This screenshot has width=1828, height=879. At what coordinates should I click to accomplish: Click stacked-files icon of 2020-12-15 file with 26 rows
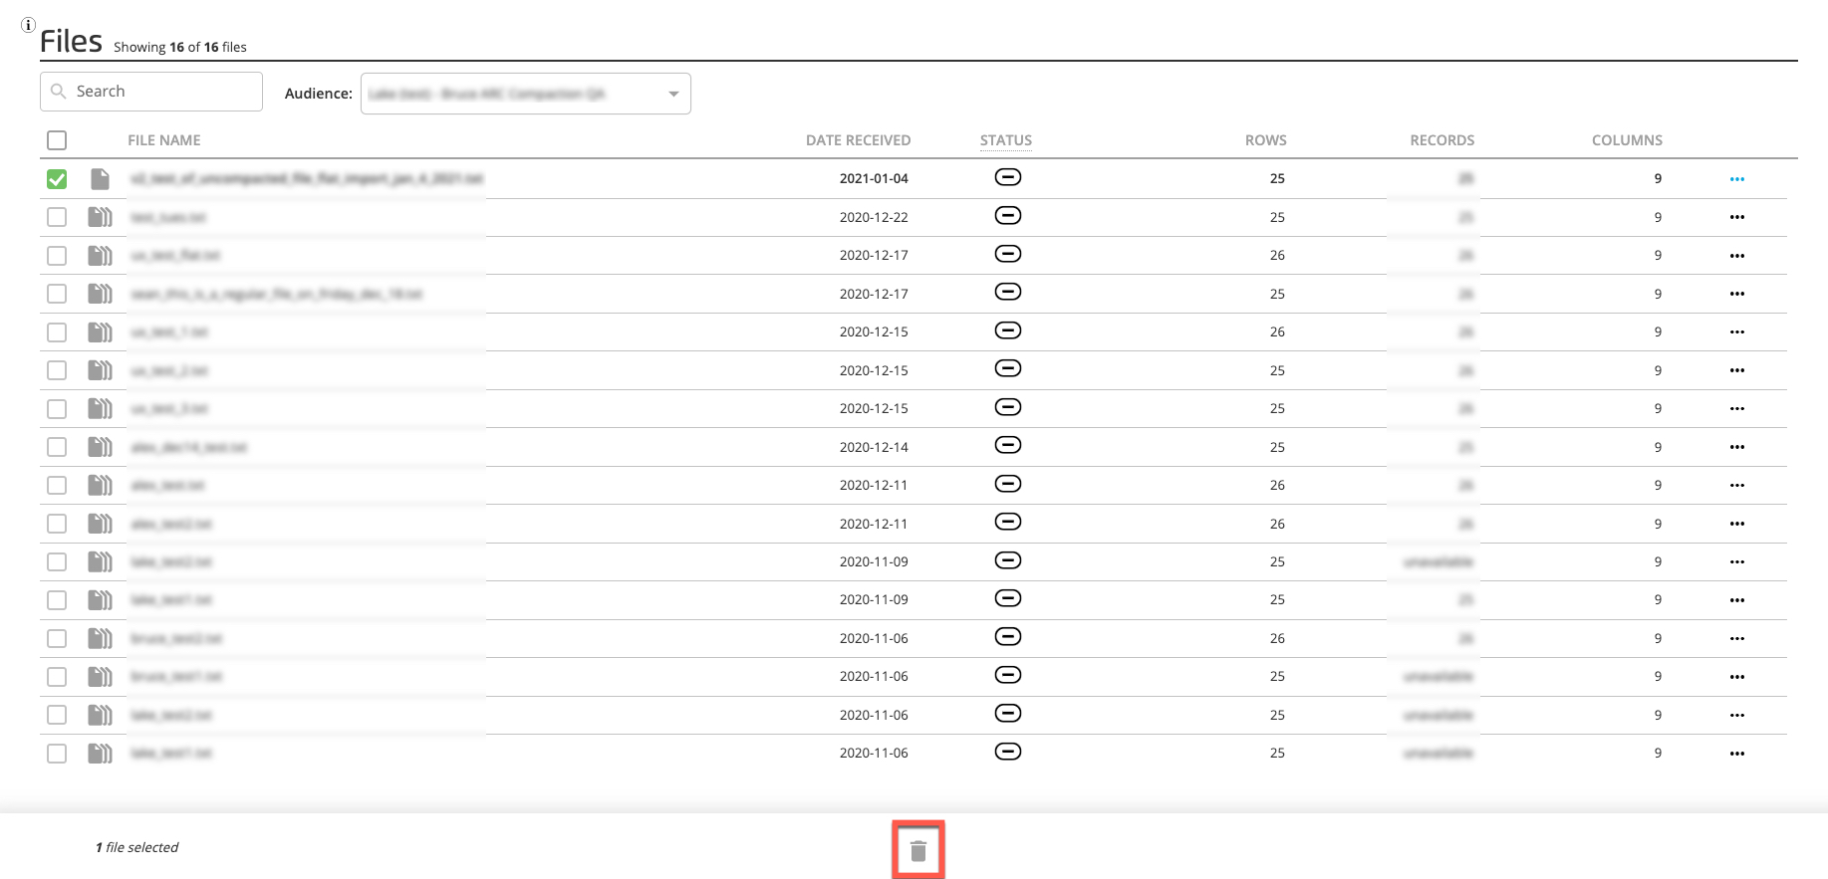pyautogui.click(x=100, y=332)
